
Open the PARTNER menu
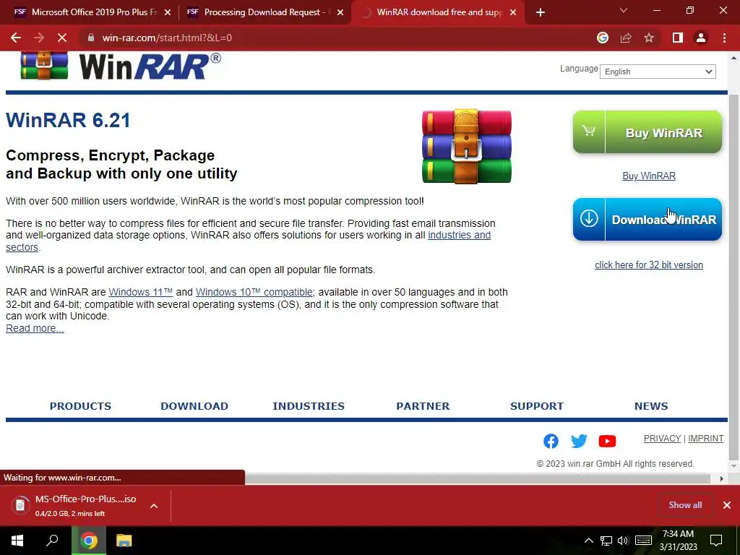pos(423,406)
